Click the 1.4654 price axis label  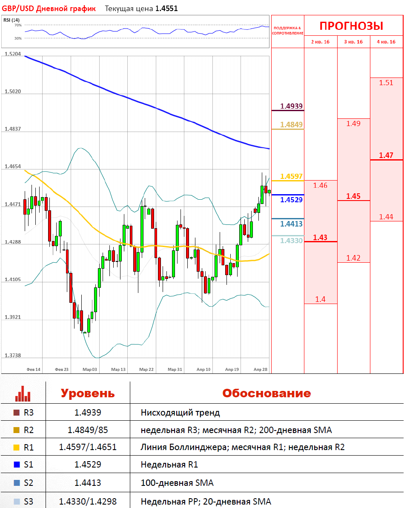pos(13,166)
